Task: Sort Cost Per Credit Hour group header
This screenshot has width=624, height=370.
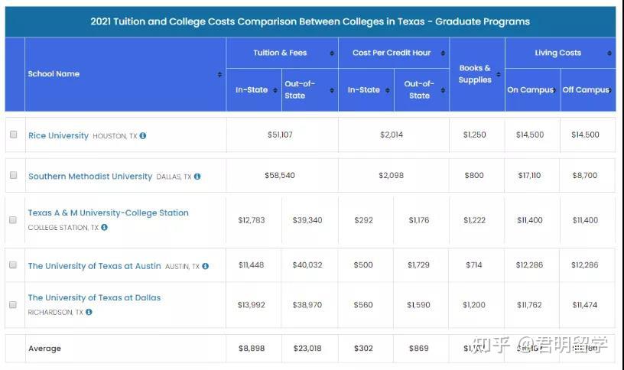Action: (x=444, y=54)
